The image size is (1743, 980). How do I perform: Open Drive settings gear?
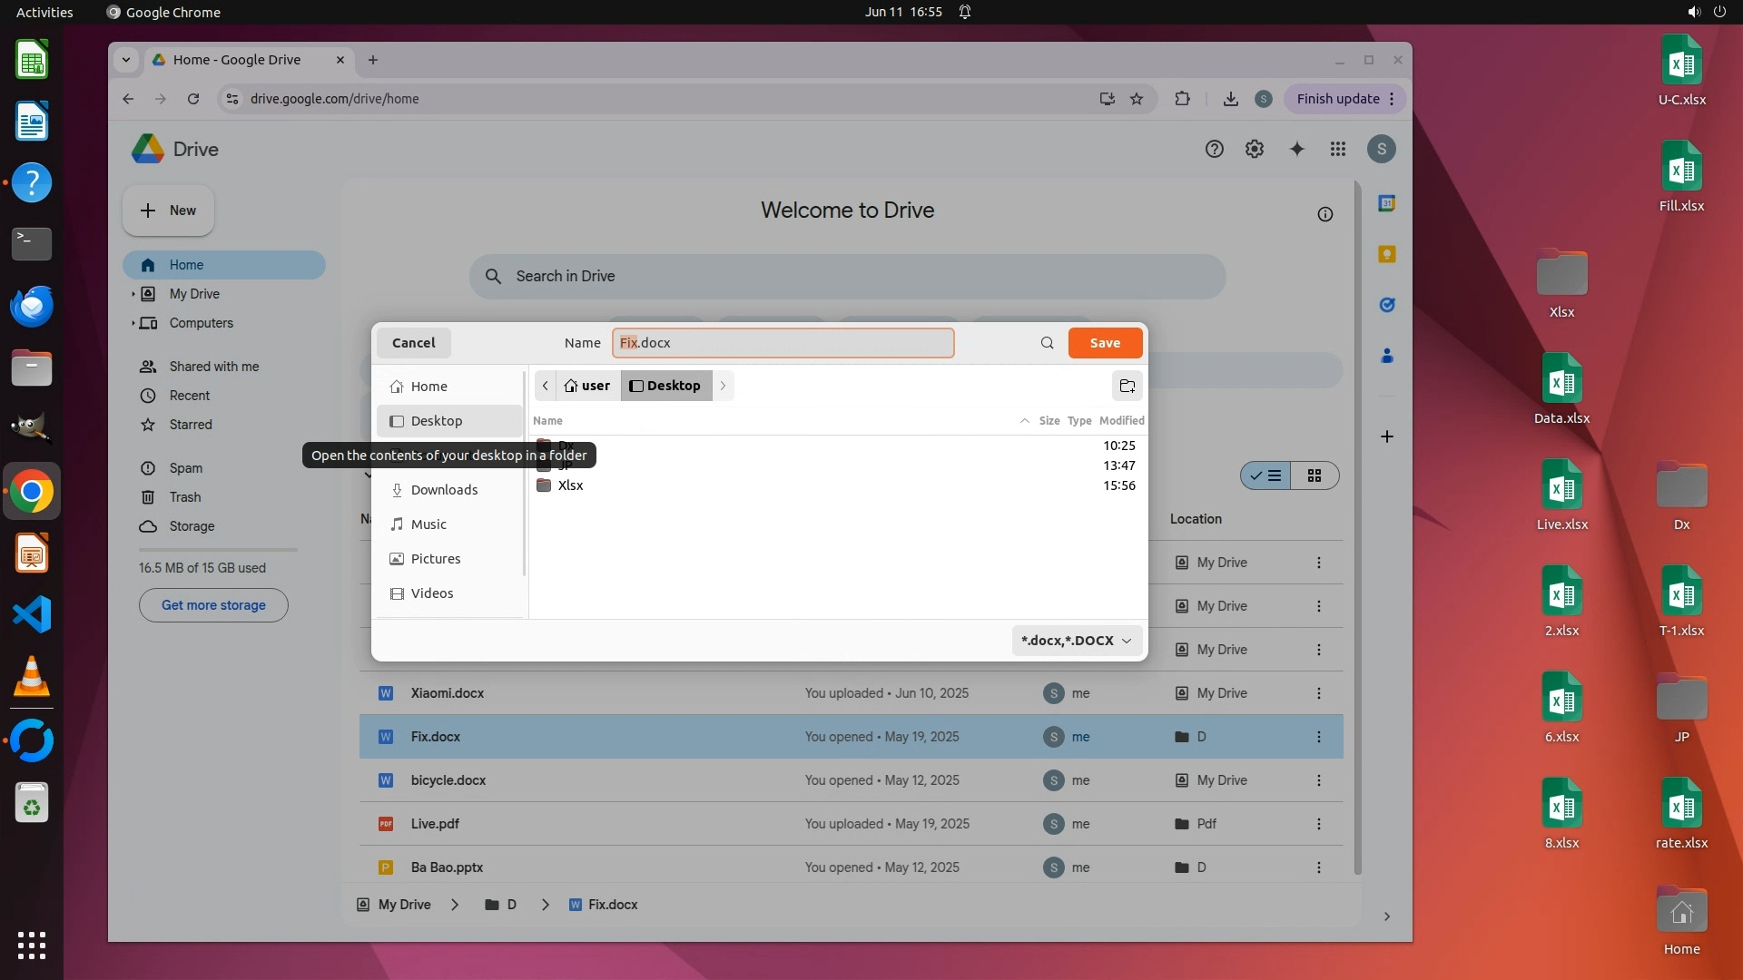pyautogui.click(x=1254, y=150)
